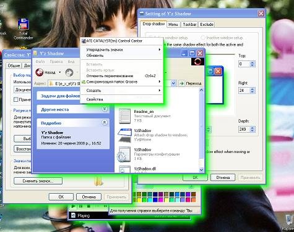
Task: Switch to the Exclude tab
Action: point(207,25)
